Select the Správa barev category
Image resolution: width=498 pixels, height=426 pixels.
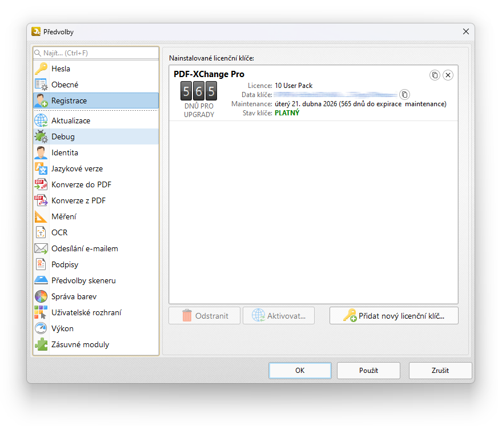coord(96,296)
